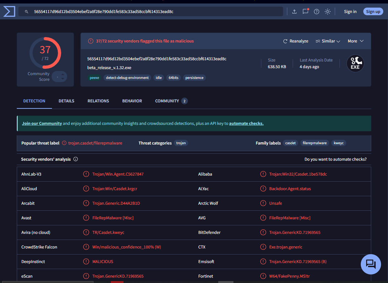Image resolution: width=388 pixels, height=283 pixels.
Task: Click the EXE file type icon
Action: click(355, 63)
